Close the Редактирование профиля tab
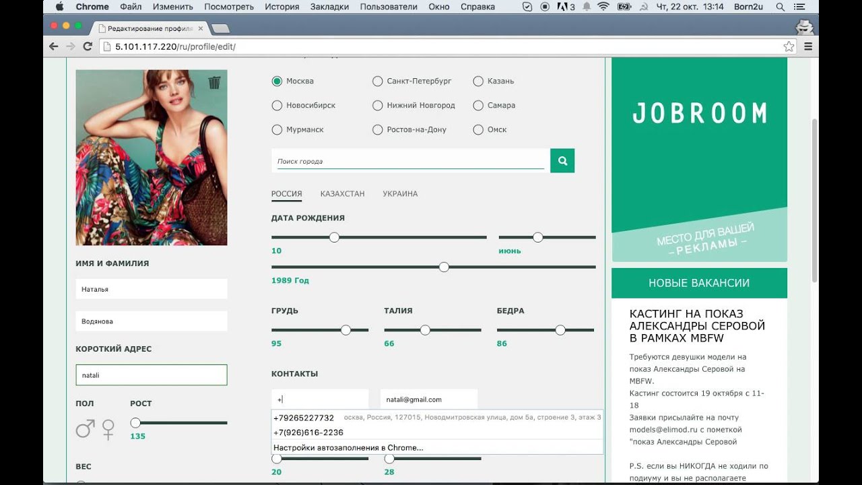Viewport: 862px width, 485px height. pos(200,28)
